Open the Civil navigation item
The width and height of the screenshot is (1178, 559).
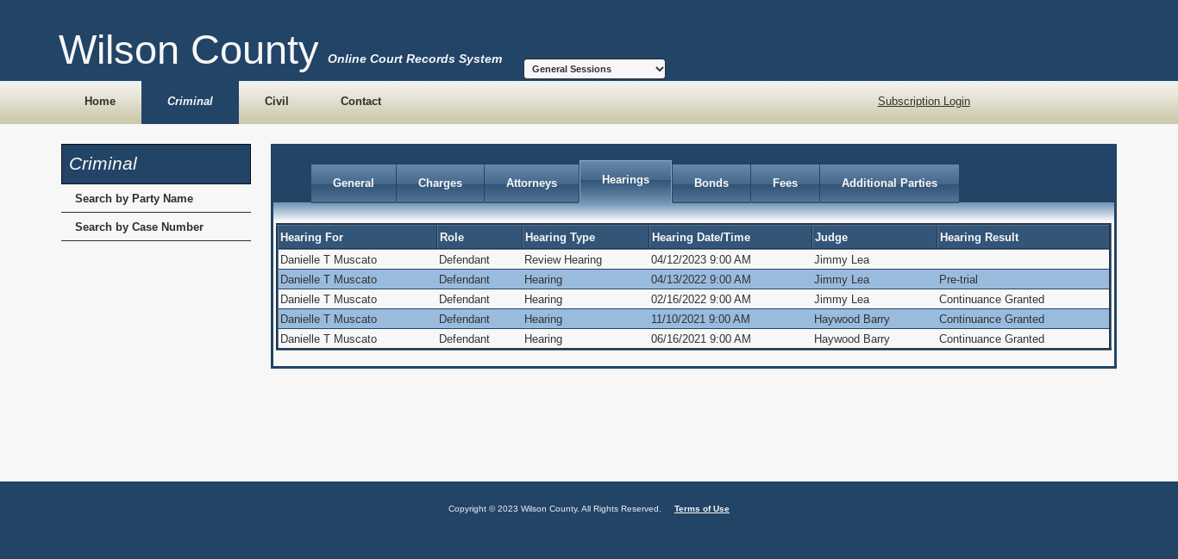pos(277,102)
